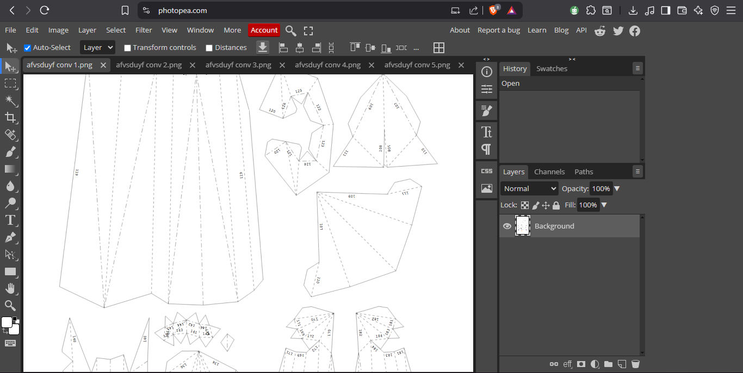
Task: Open the Info panel icon
Action: 487,72
